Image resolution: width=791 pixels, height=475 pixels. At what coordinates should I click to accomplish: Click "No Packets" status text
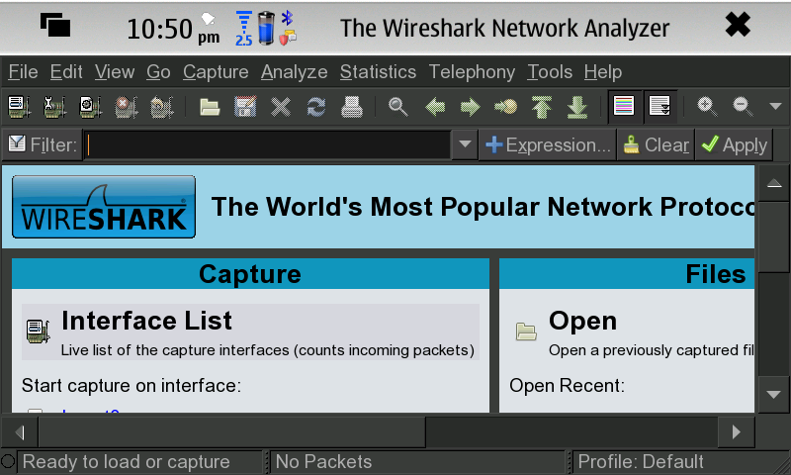tap(323, 461)
